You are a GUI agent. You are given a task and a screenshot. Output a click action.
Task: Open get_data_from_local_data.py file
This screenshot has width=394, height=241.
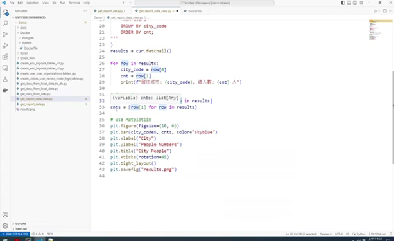[x=39, y=89]
